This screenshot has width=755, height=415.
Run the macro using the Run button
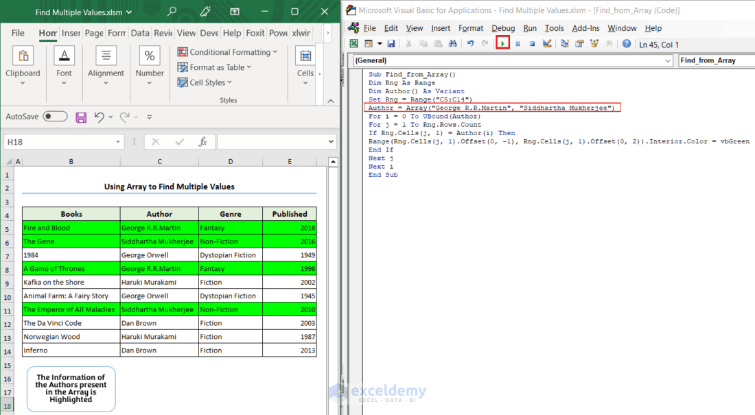pos(502,43)
